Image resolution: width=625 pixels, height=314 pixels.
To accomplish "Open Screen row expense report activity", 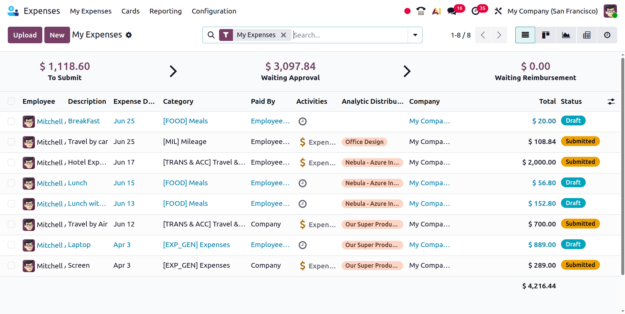I will tap(318, 266).
